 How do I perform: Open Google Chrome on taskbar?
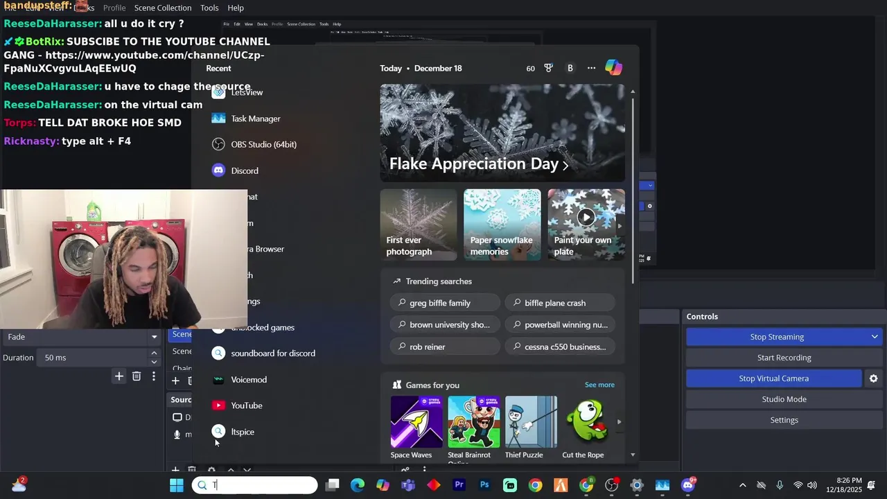tap(535, 485)
